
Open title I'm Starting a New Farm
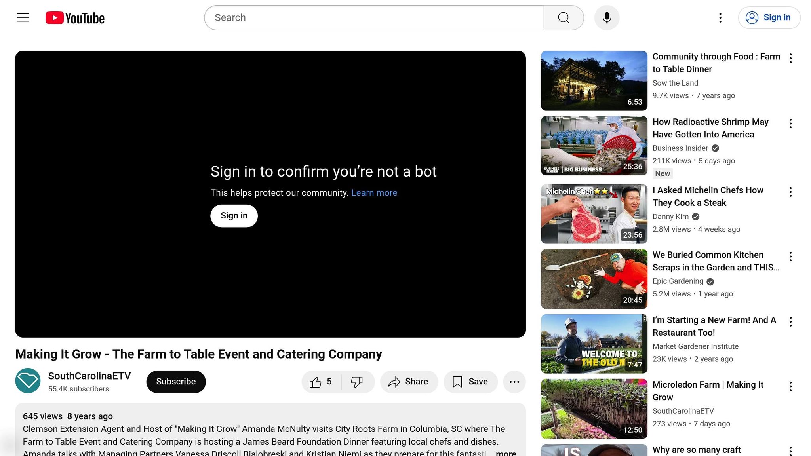(x=714, y=327)
